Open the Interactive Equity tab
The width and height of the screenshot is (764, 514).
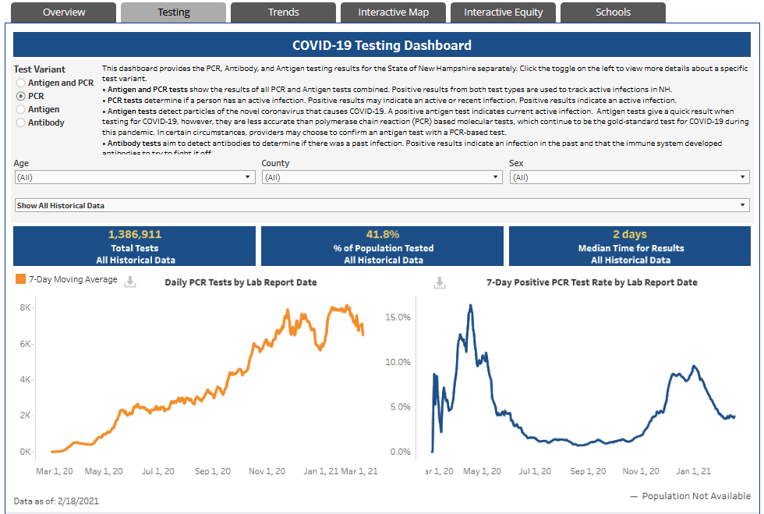pos(504,12)
